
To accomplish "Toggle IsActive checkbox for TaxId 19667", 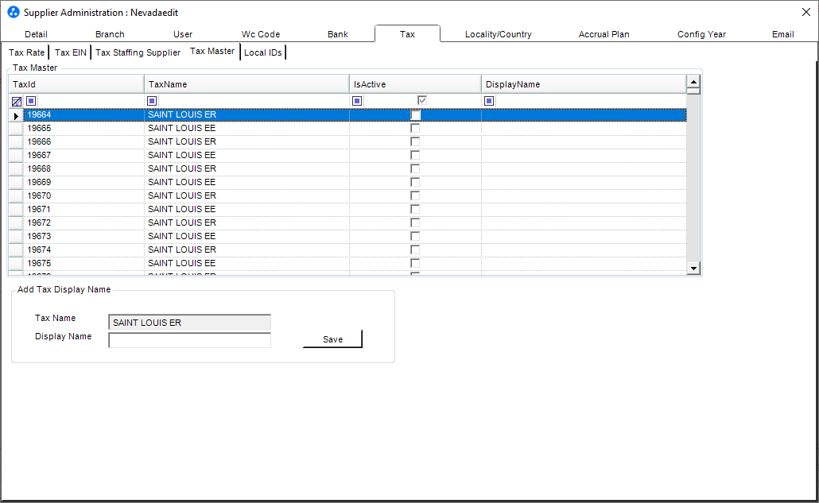I will [415, 156].
